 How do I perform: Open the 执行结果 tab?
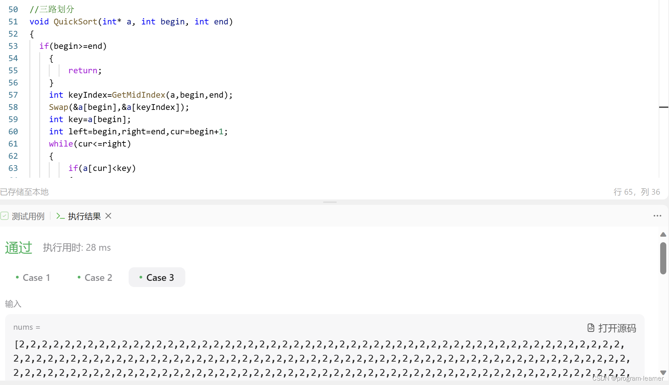pos(79,216)
